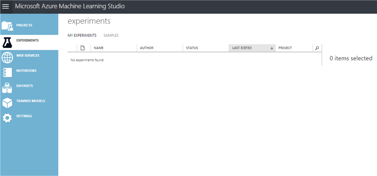Sort by the Project column header

click(294, 48)
